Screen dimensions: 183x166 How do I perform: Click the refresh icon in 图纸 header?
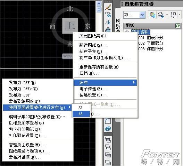pyautogui.click(x=178, y=26)
